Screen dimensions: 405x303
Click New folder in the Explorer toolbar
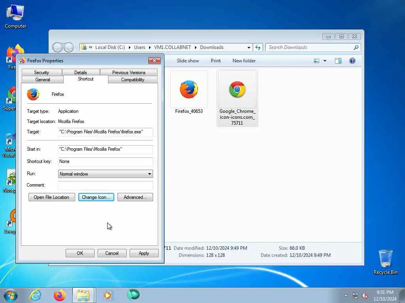point(244,61)
